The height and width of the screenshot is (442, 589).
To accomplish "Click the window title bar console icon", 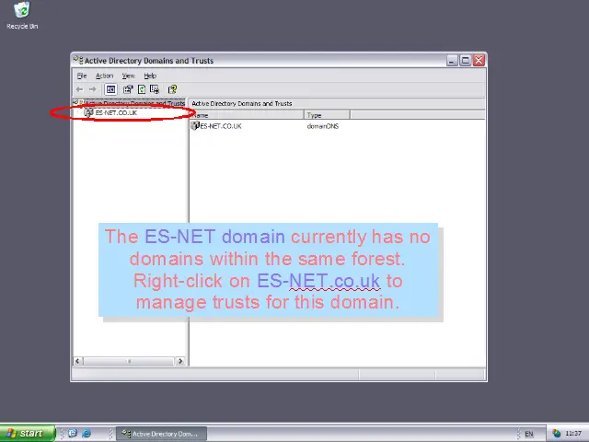I will click(78, 60).
